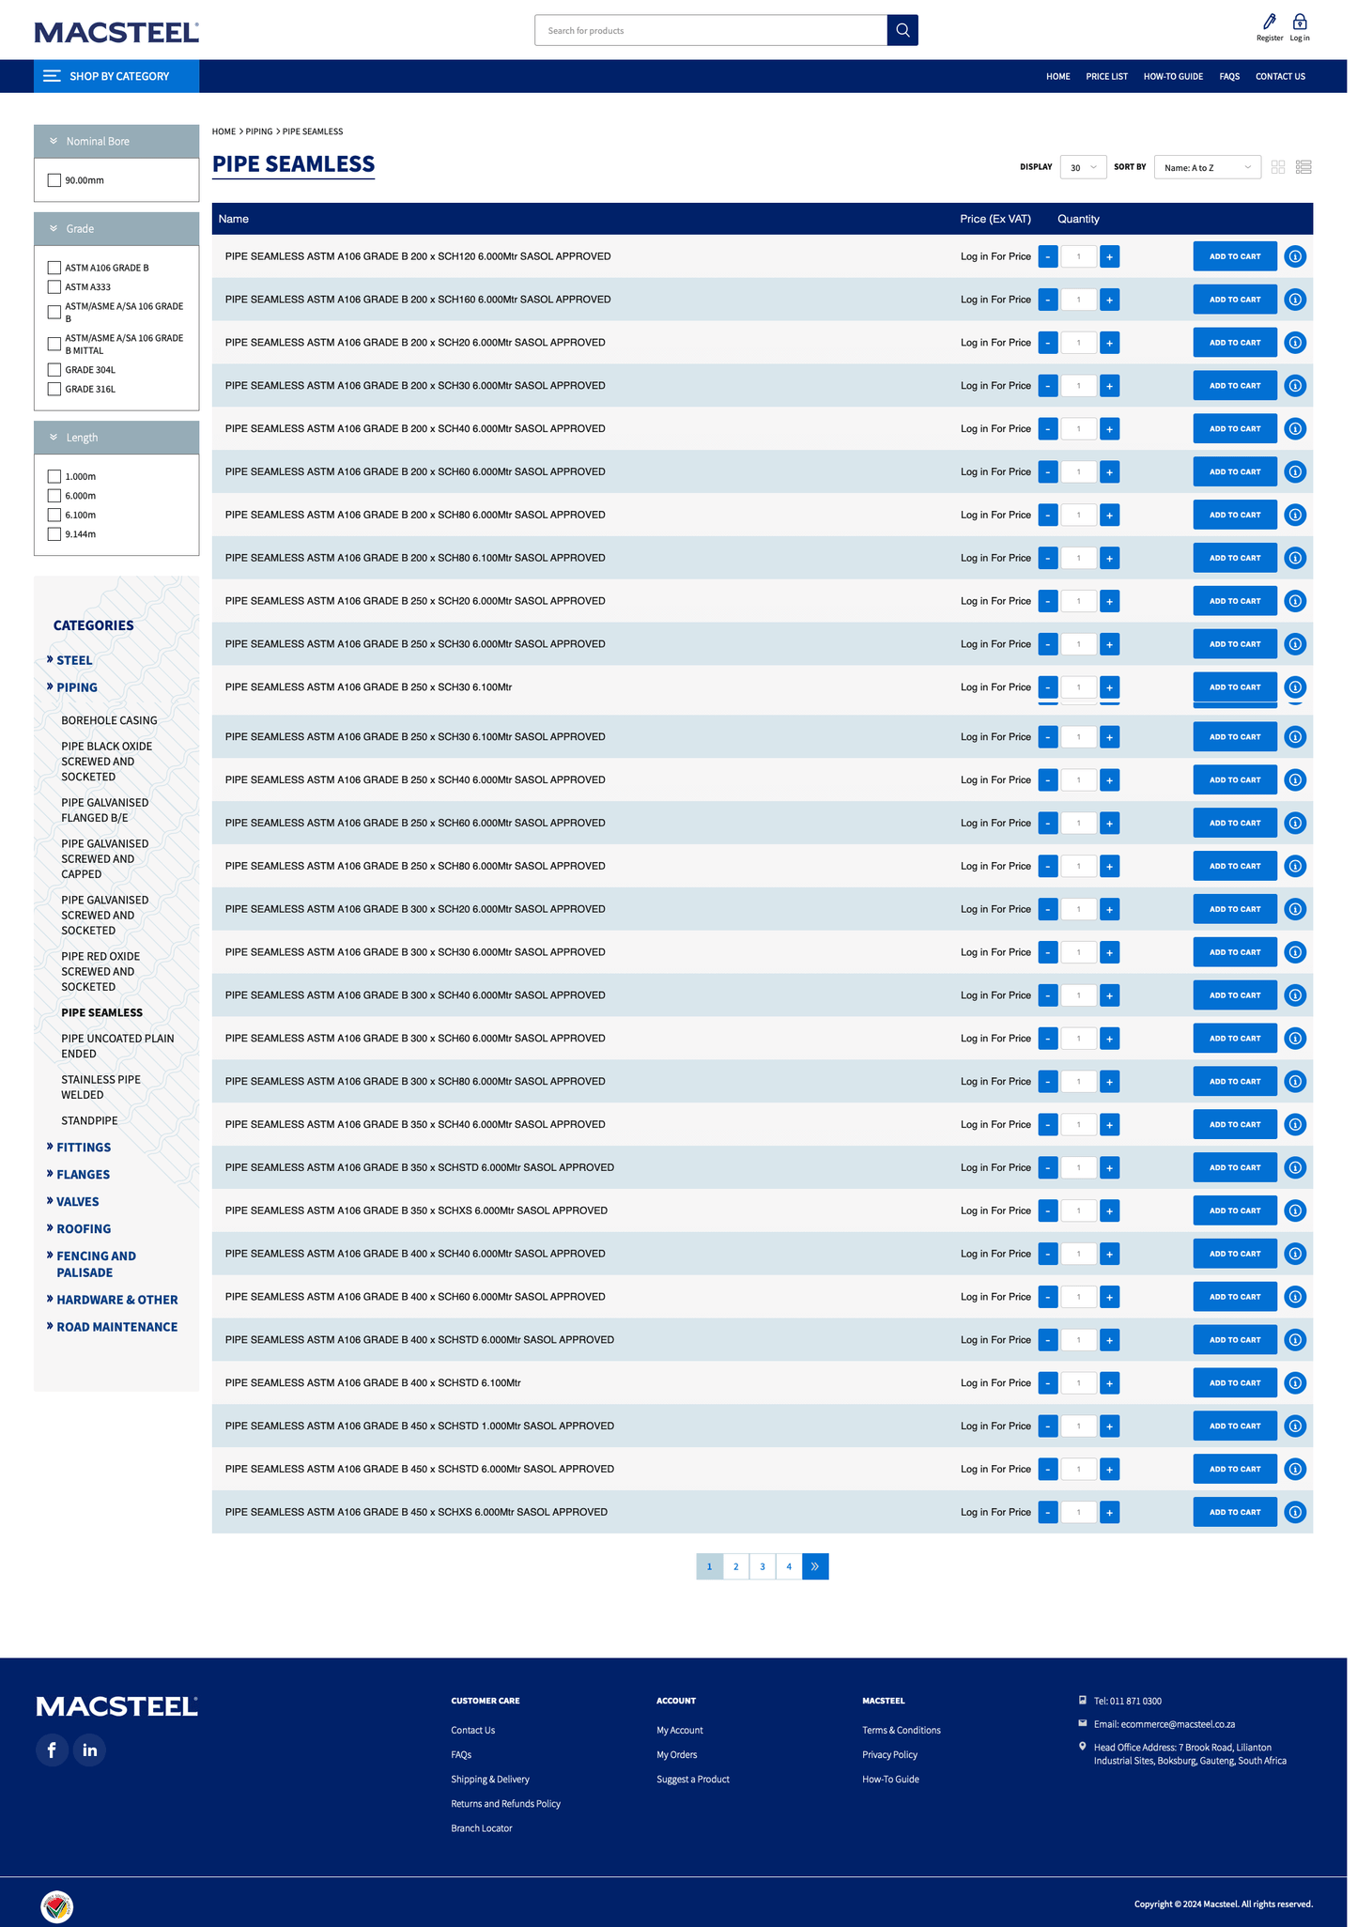Click the Proudly South African badge in footer
Image resolution: width=1357 pixels, height=1927 pixels.
pyautogui.click(x=57, y=1906)
